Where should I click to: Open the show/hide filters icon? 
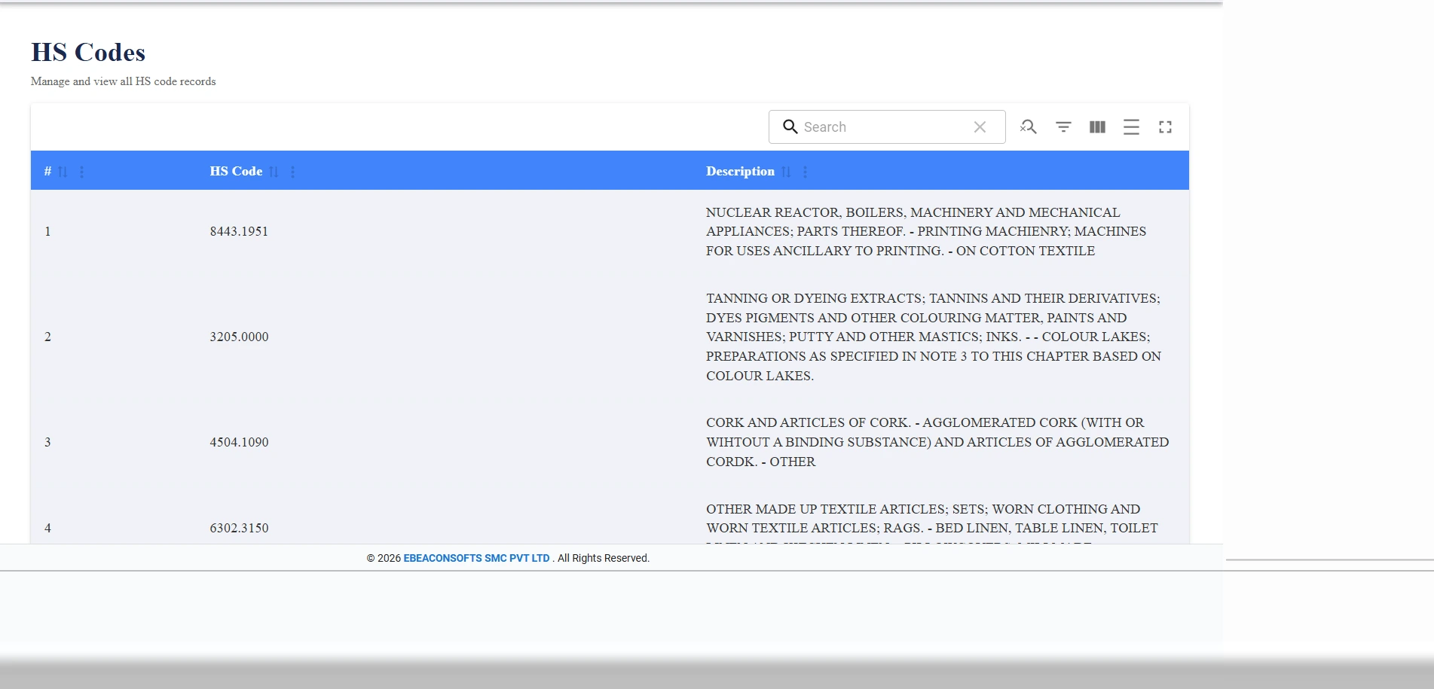click(1063, 127)
